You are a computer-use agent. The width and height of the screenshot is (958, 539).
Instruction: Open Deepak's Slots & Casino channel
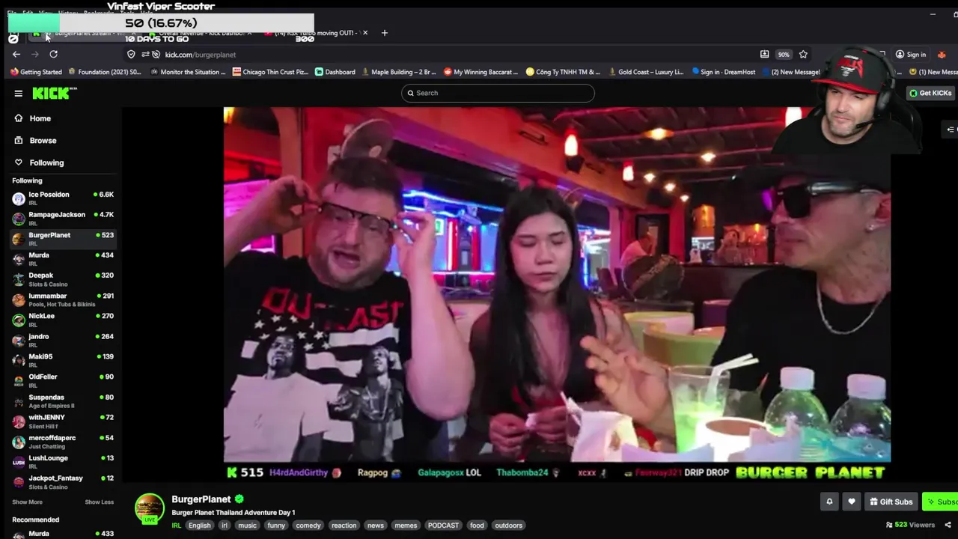click(x=63, y=279)
